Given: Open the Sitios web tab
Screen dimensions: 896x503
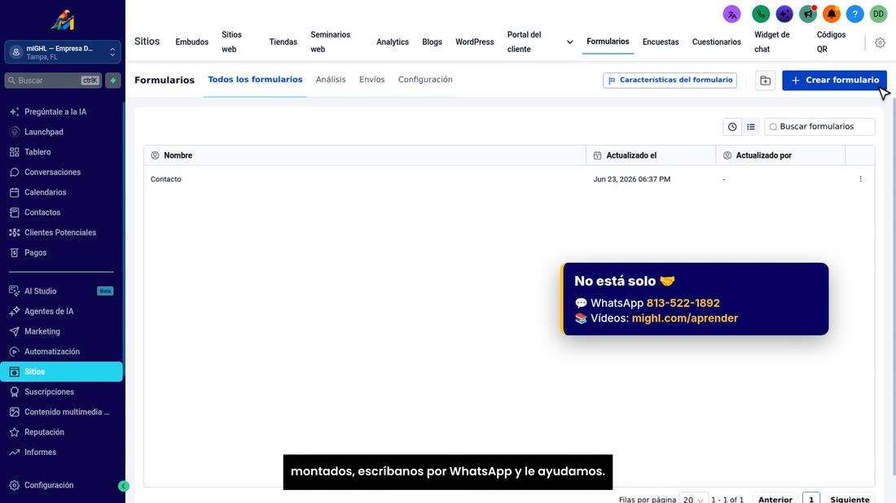Looking at the screenshot, I should coord(232,42).
